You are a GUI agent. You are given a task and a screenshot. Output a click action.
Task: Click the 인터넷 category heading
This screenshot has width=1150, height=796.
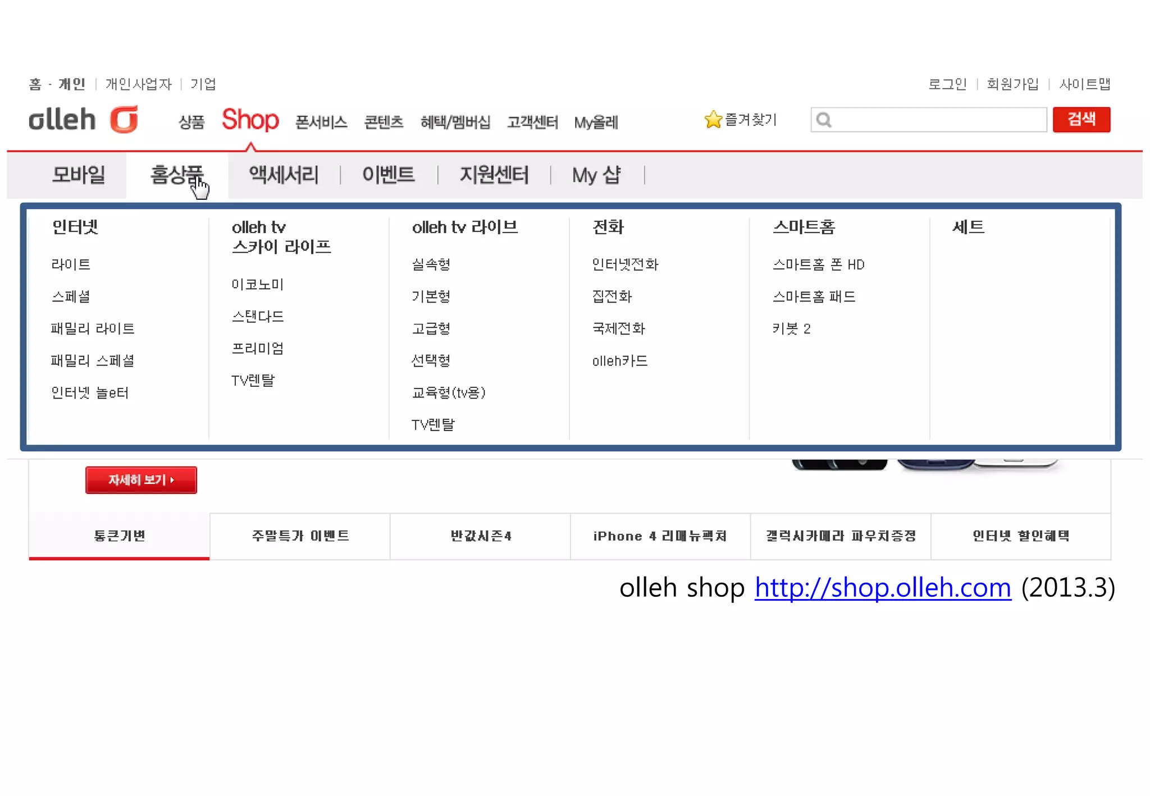[75, 227]
